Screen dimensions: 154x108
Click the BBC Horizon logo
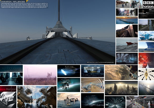point(148,4)
